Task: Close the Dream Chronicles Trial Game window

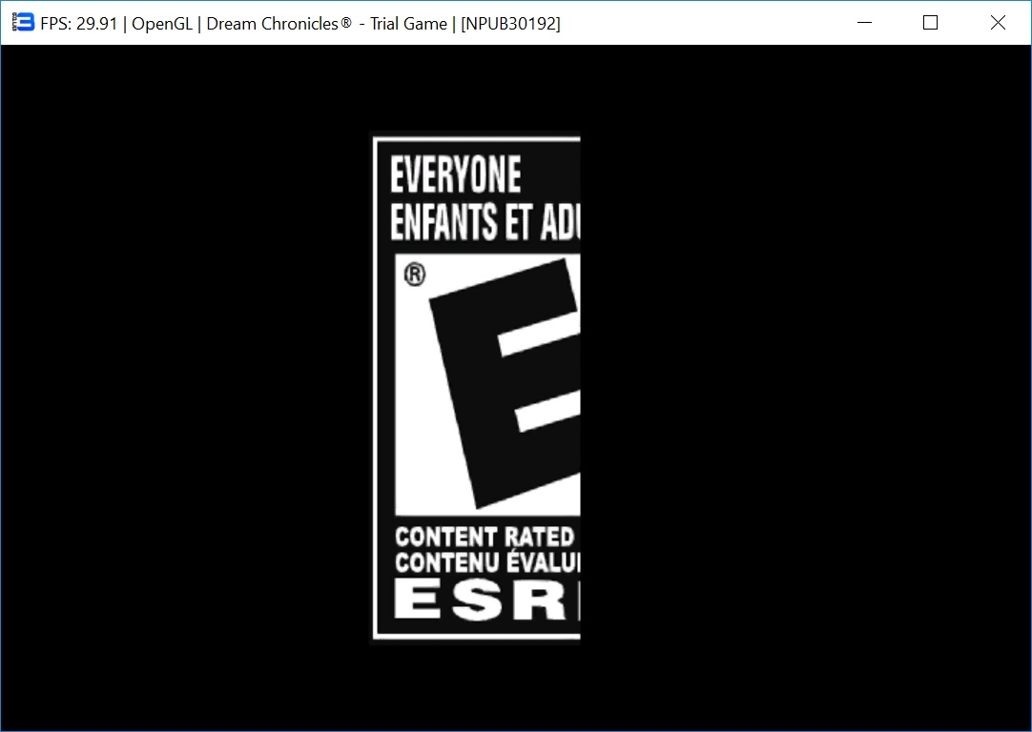Action: (x=998, y=23)
